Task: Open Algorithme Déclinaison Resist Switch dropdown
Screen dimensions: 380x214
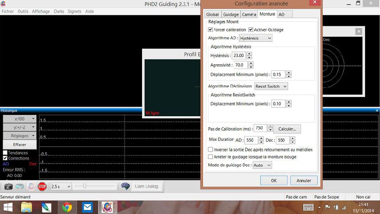Action: (x=271, y=86)
